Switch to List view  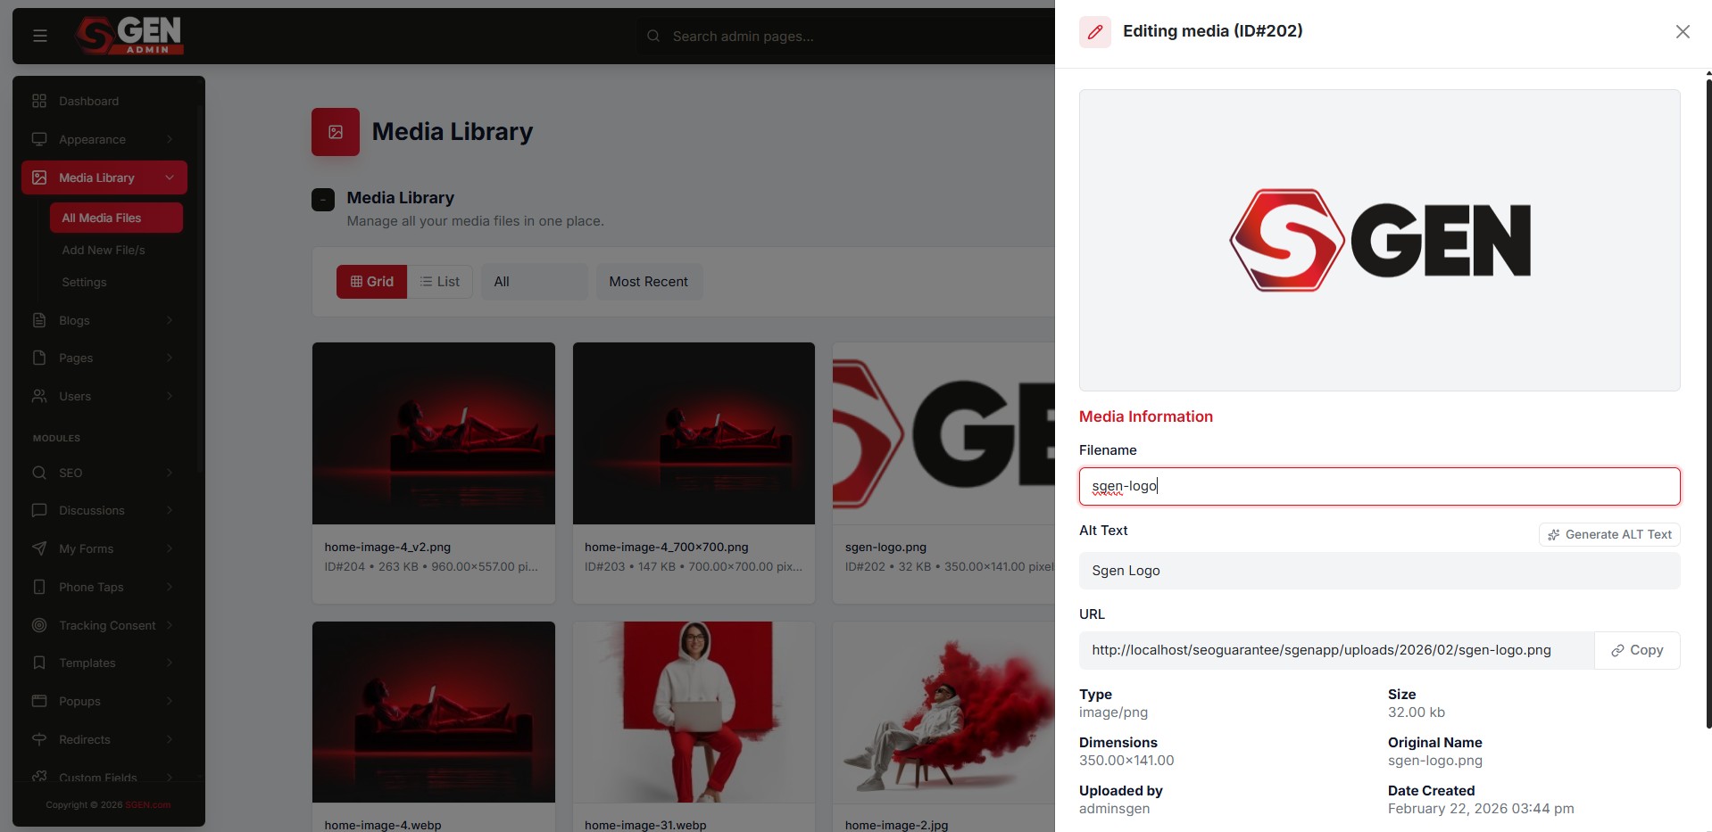tap(440, 282)
